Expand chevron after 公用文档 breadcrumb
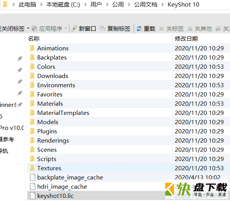 pyautogui.click(x=163, y=5)
